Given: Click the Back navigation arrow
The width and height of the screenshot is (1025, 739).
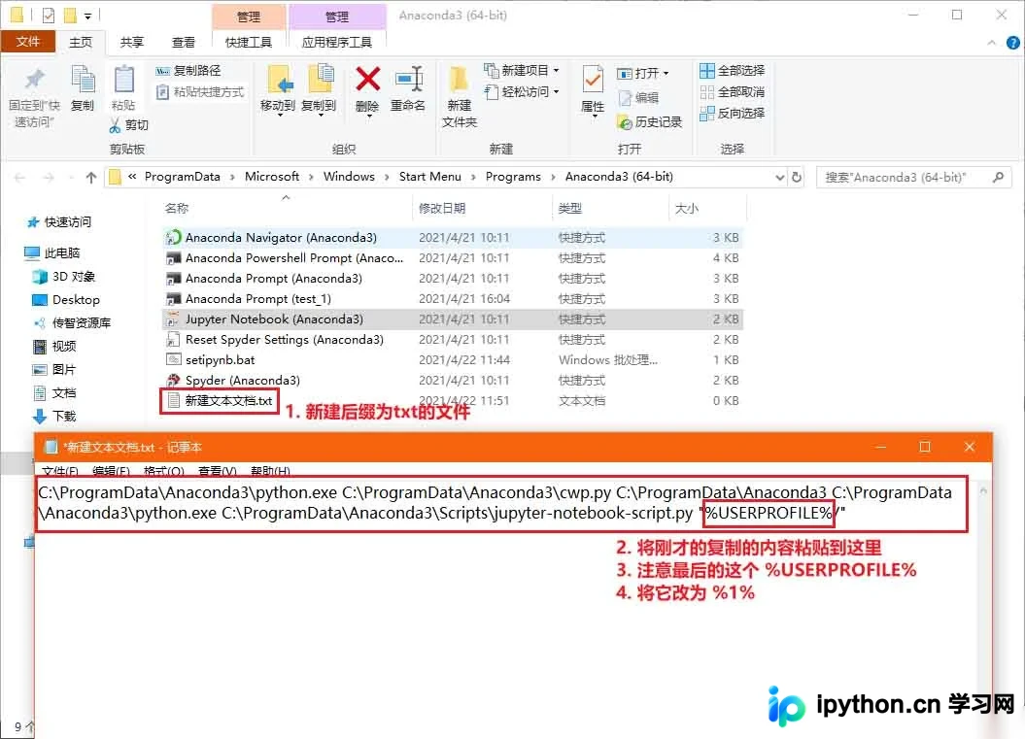Looking at the screenshot, I should 19,177.
